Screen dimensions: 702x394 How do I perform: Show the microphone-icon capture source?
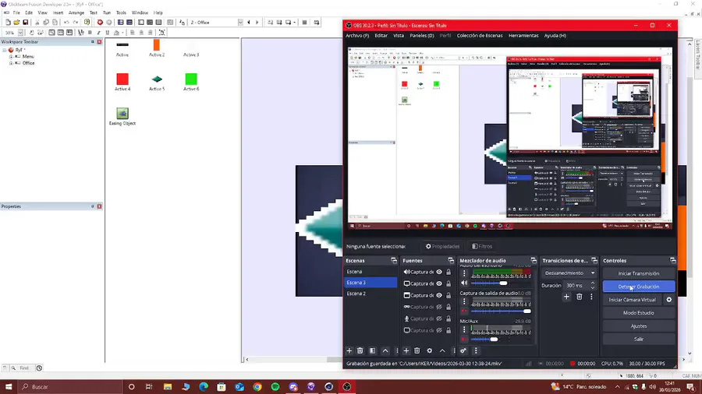tap(439, 318)
